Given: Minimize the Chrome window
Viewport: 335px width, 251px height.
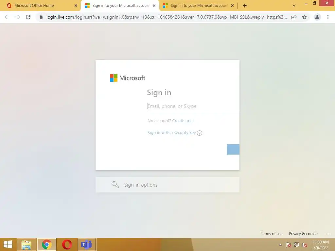Looking at the screenshot, I should pyautogui.click(x=306, y=4).
